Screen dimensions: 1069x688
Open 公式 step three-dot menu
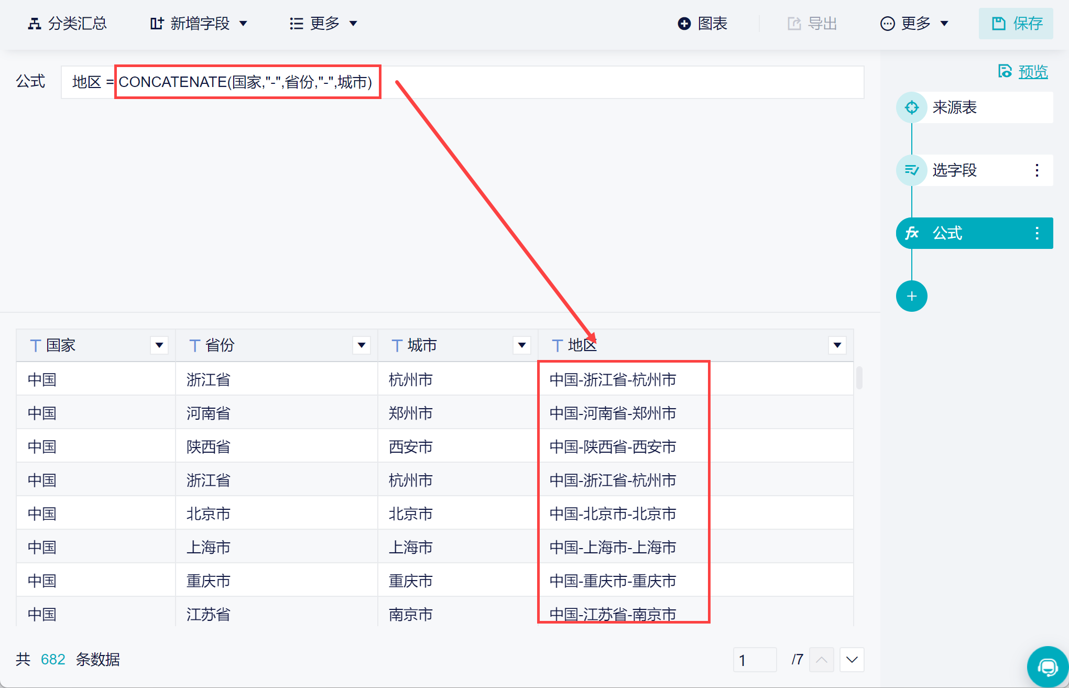pyautogui.click(x=1037, y=233)
